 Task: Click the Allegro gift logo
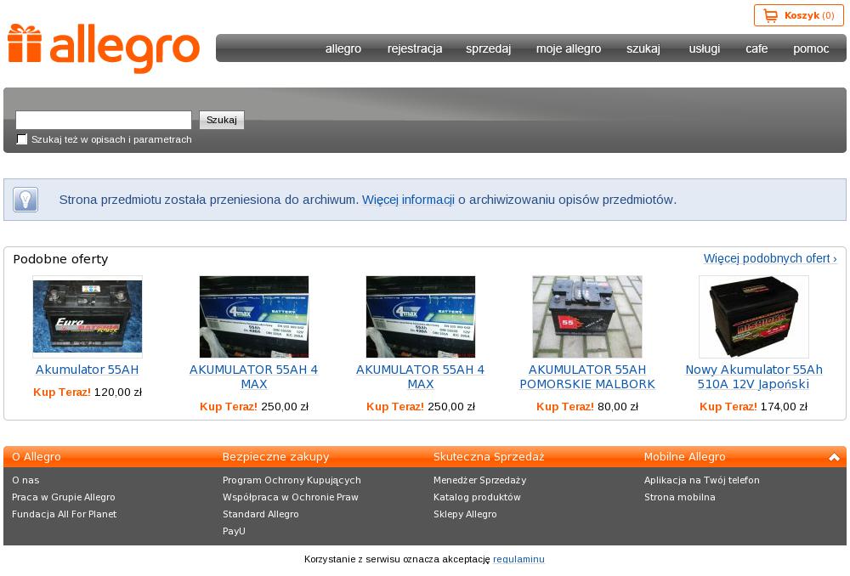(104, 48)
